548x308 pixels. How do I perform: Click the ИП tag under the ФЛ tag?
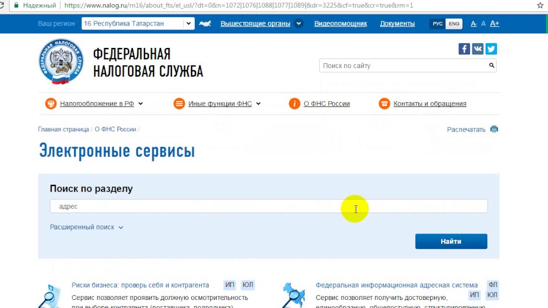474,295
